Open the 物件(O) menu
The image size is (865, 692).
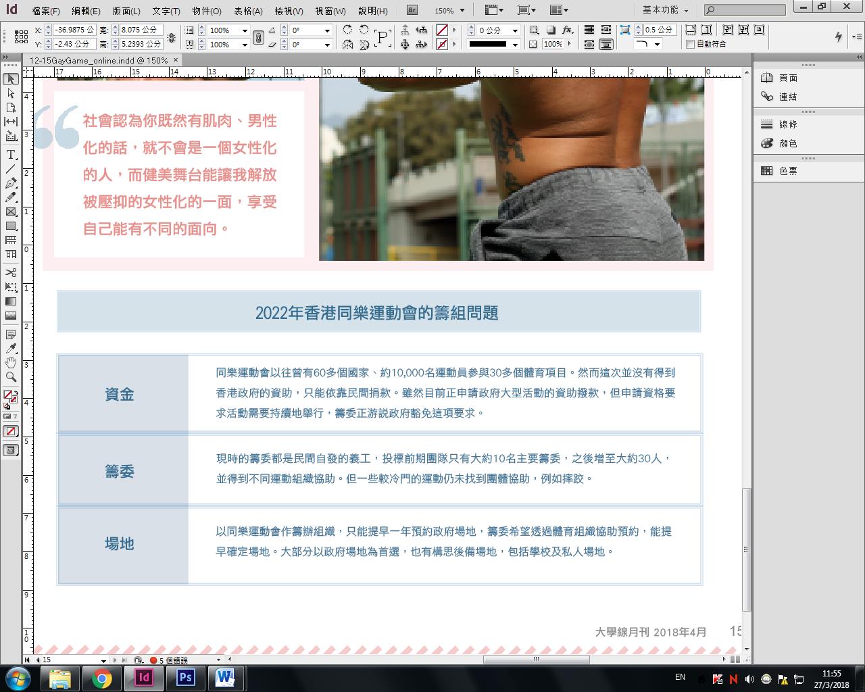207,11
